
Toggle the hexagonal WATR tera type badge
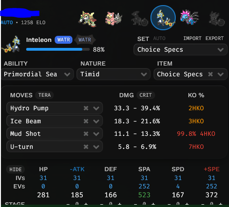pos(85,40)
